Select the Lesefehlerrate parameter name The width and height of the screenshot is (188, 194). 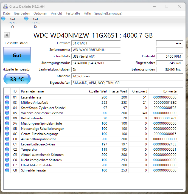tap(31, 97)
